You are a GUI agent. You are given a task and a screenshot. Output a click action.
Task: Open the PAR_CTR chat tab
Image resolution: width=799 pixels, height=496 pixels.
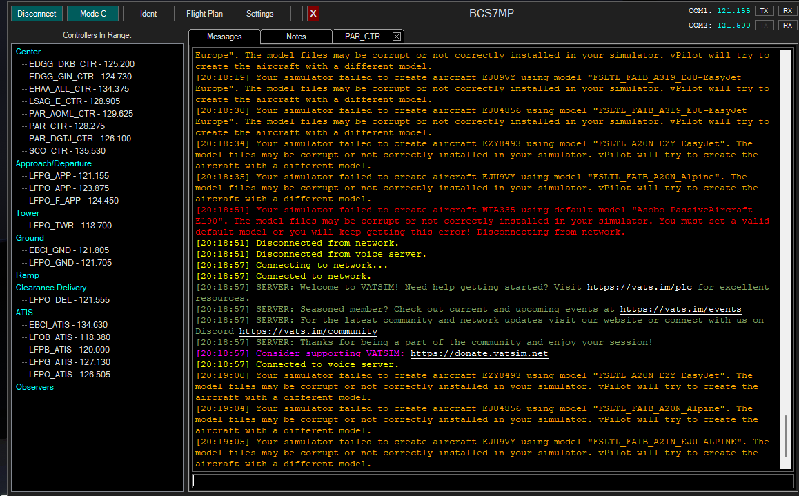click(x=362, y=37)
